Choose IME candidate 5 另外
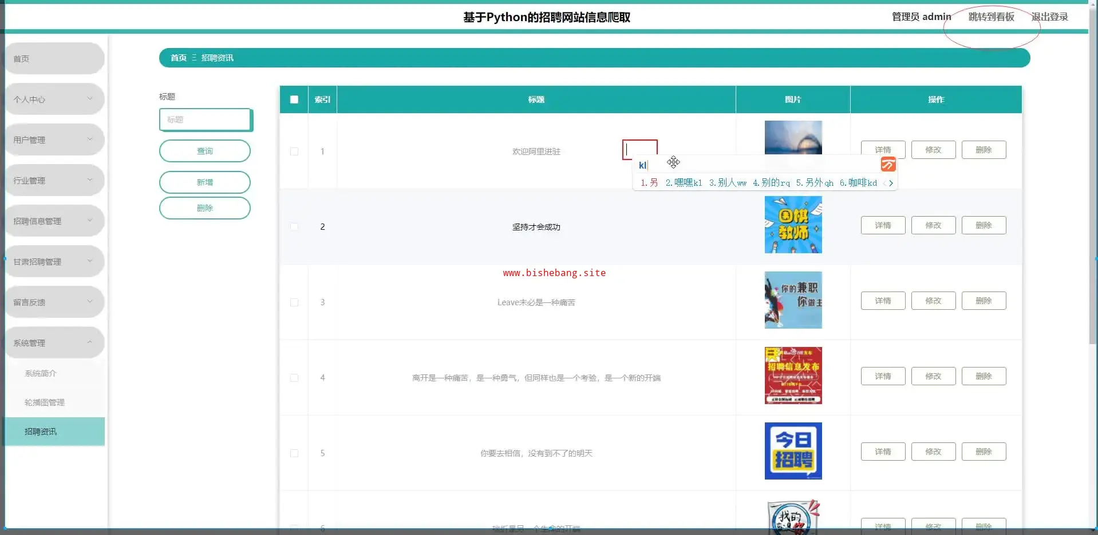 pos(815,183)
